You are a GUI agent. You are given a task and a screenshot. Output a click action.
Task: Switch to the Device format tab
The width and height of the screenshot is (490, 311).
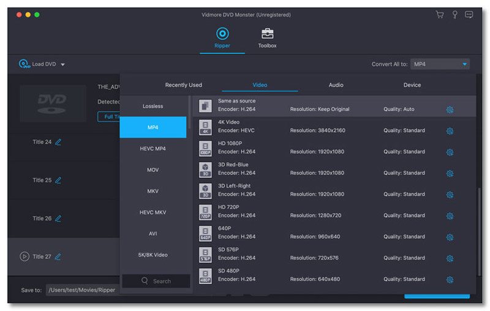point(412,85)
